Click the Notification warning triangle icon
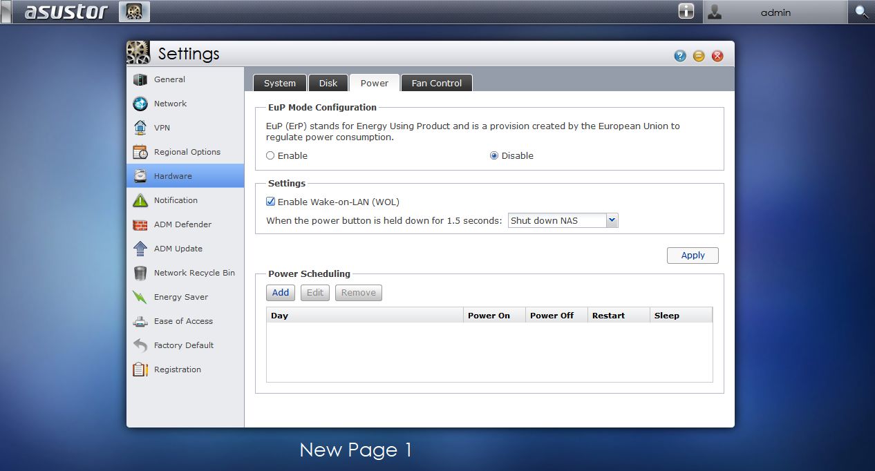This screenshot has height=471, width=875. point(140,200)
